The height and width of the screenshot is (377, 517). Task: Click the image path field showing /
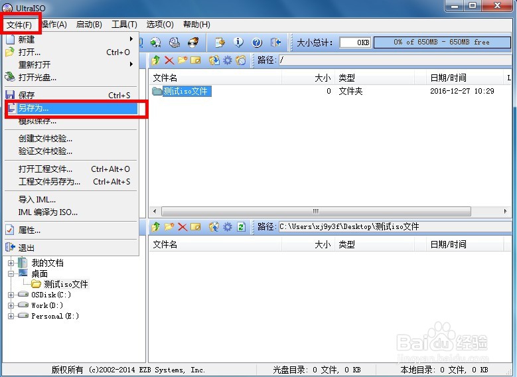pyautogui.click(x=395, y=60)
